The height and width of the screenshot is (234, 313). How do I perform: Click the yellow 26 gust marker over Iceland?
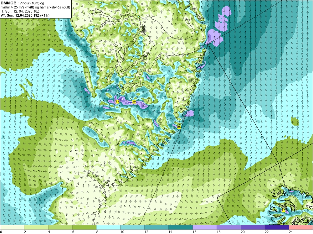click(x=284, y=210)
